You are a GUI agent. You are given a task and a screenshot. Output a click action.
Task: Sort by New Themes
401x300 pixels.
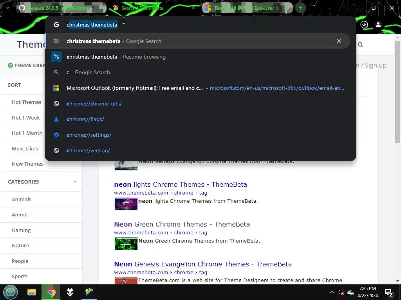click(28, 164)
